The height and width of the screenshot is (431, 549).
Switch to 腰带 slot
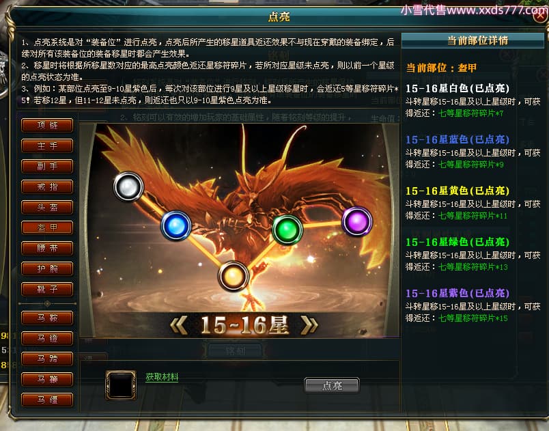click(x=47, y=248)
